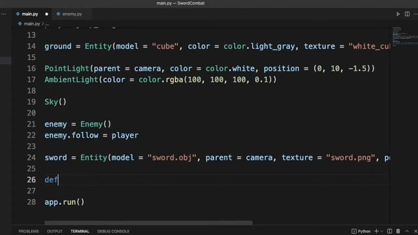Image resolution: width=418 pixels, height=235 pixels.
Task: Click the breadcrumb ellipsis after main.py
Action: (x=47, y=23)
